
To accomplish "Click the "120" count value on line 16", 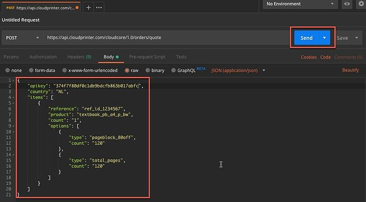I will click(x=98, y=166).
